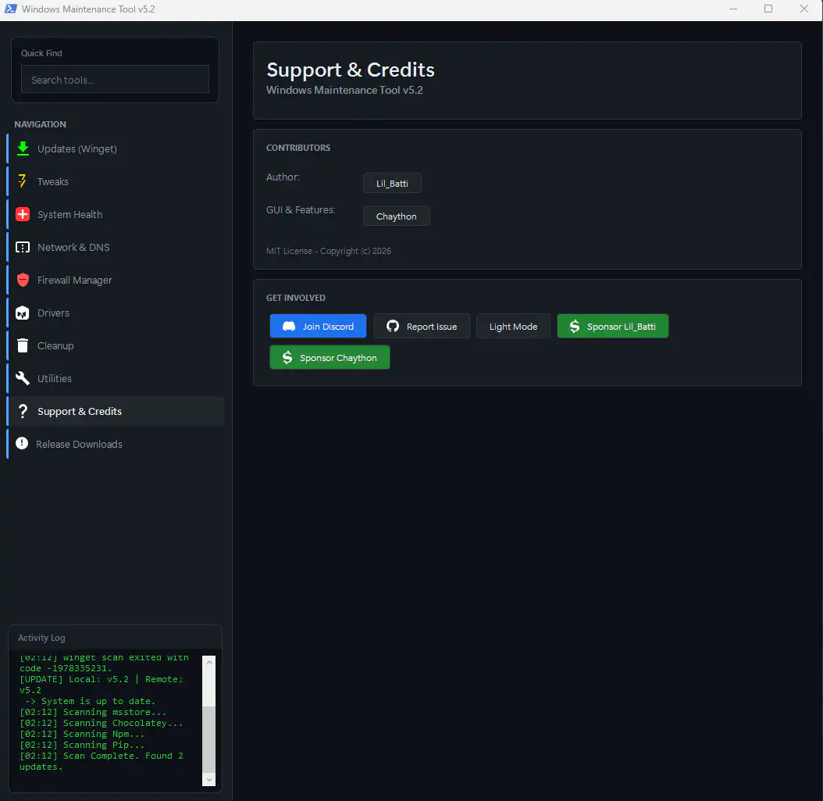Sponsor Lil_Batti
Viewport: 823px width, 801px height.
click(612, 326)
